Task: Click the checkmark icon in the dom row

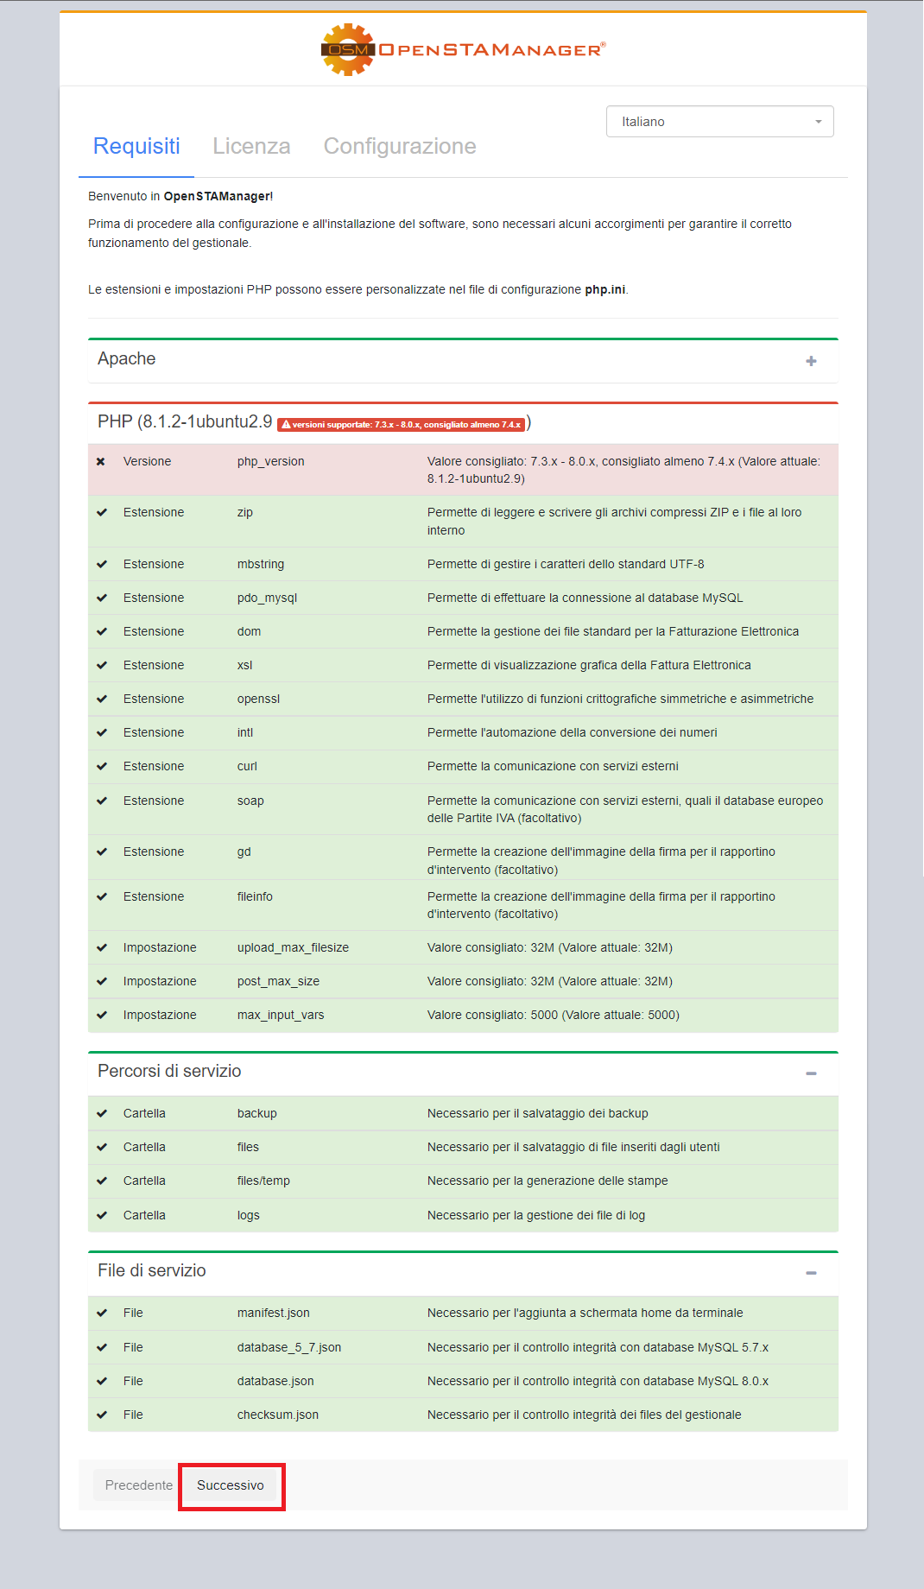Action: tap(102, 632)
